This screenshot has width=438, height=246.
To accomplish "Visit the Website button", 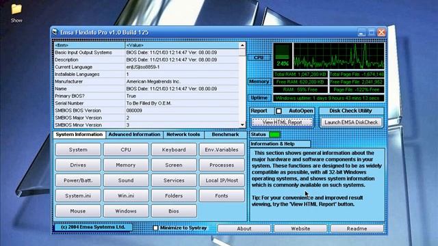I will pos(300,228).
